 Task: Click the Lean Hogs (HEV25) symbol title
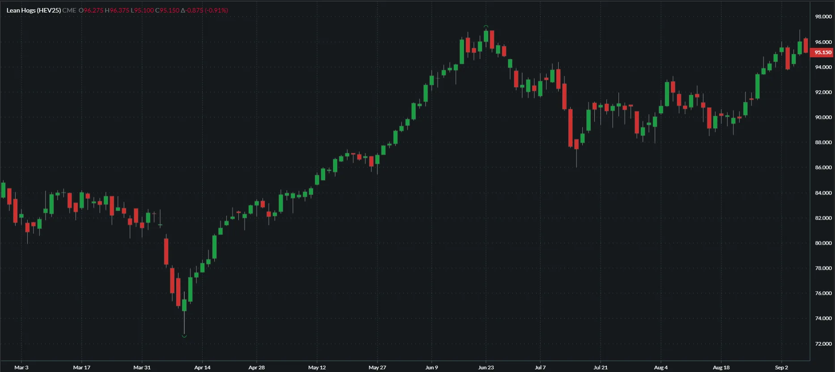click(x=34, y=10)
